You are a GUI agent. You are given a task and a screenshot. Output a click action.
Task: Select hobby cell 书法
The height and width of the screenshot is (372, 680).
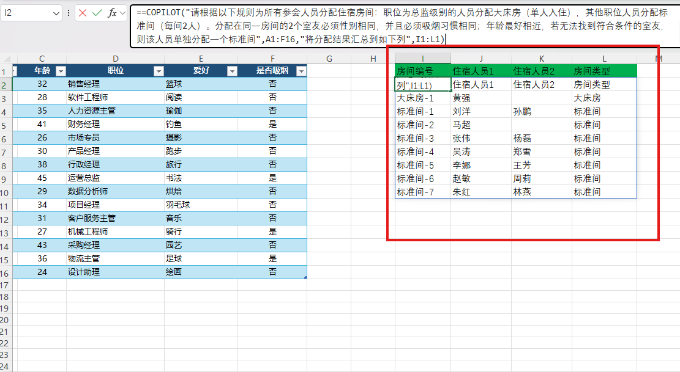(201, 178)
